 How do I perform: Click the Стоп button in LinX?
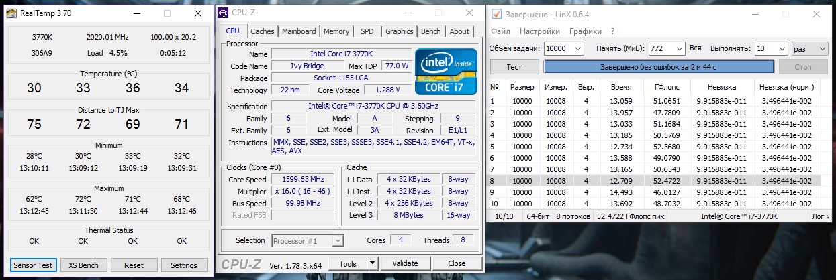tap(803, 67)
